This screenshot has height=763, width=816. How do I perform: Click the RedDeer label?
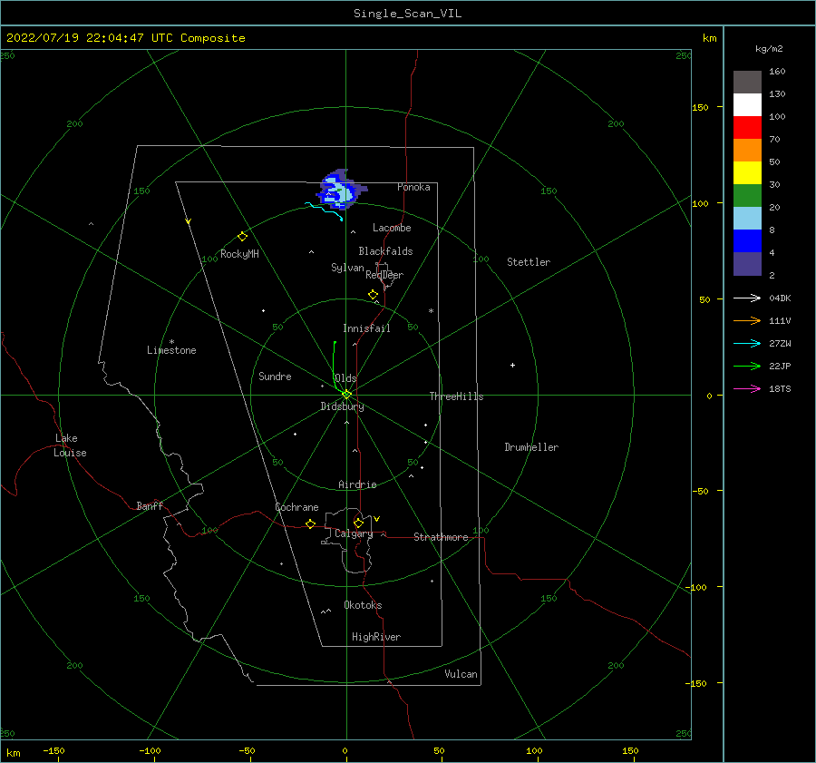click(x=384, y=275)
